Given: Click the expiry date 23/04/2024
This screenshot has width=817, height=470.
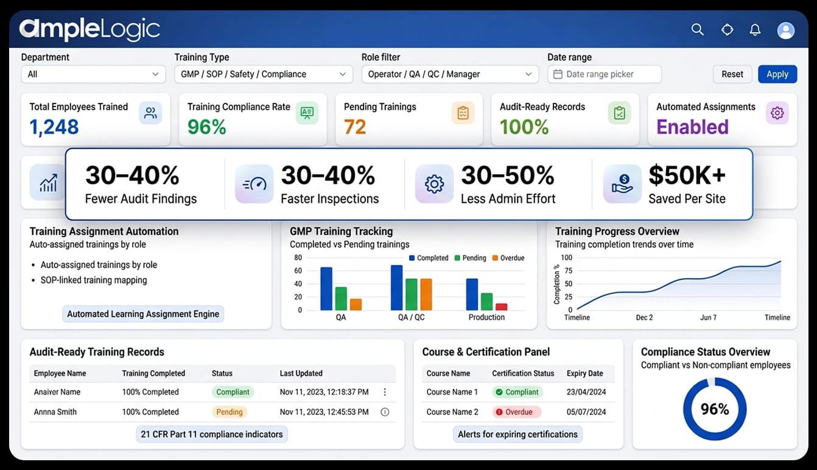Looking at the screenshot, I should click(586, 392).
